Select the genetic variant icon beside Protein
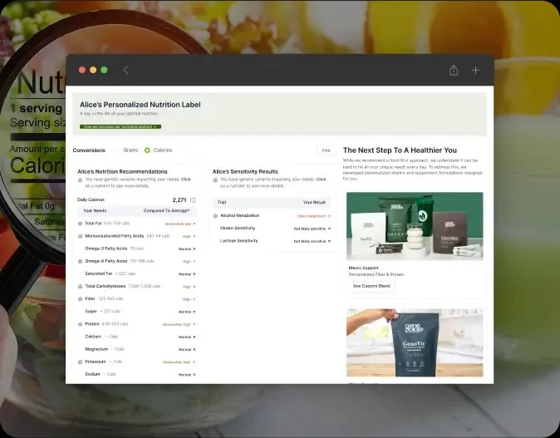This screenshot has height=438, width=560. pos(80,324)
